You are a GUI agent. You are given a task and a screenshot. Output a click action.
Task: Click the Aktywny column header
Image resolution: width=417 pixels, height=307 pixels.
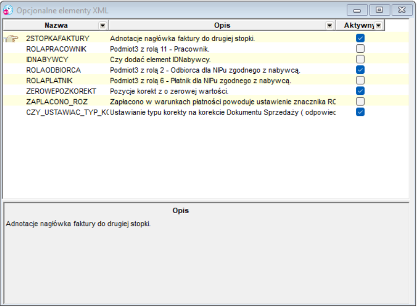359,25
